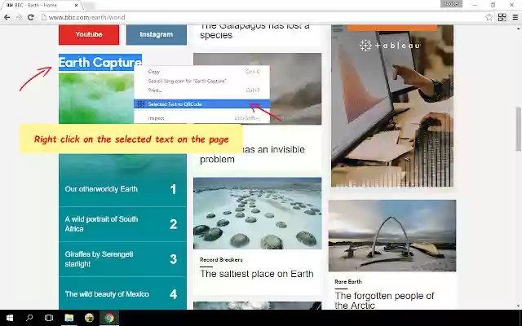
Task: Open the QR code extension icon
Action: [x=502, y=17]
